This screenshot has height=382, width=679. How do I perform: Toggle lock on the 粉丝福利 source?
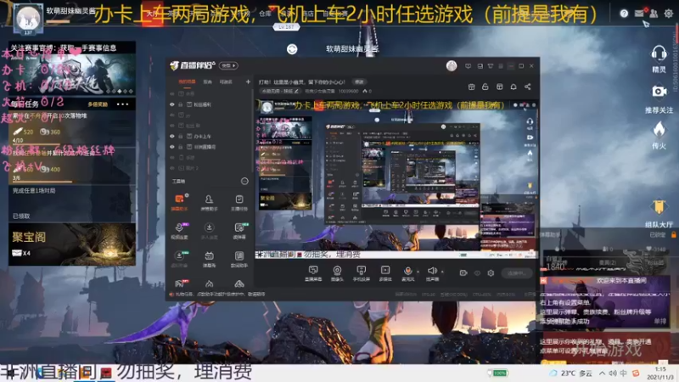pos(181,104)
